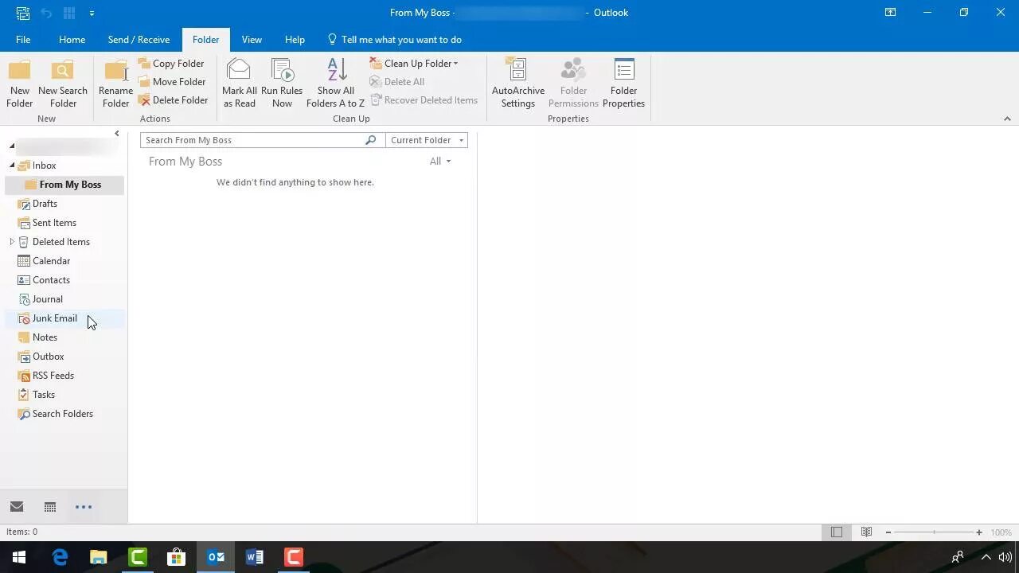Open the Tasks folder

43,395
